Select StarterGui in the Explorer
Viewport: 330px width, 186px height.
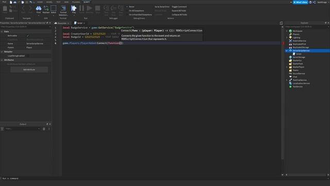click(297, 60)
